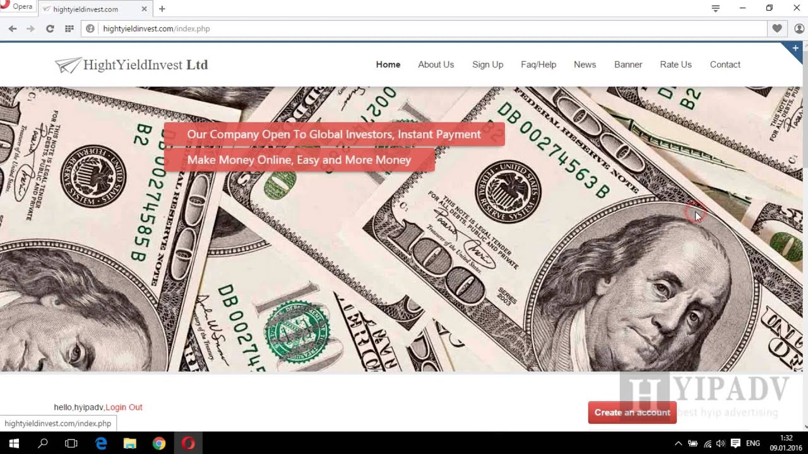Open the Action Center notification icon

735,443
